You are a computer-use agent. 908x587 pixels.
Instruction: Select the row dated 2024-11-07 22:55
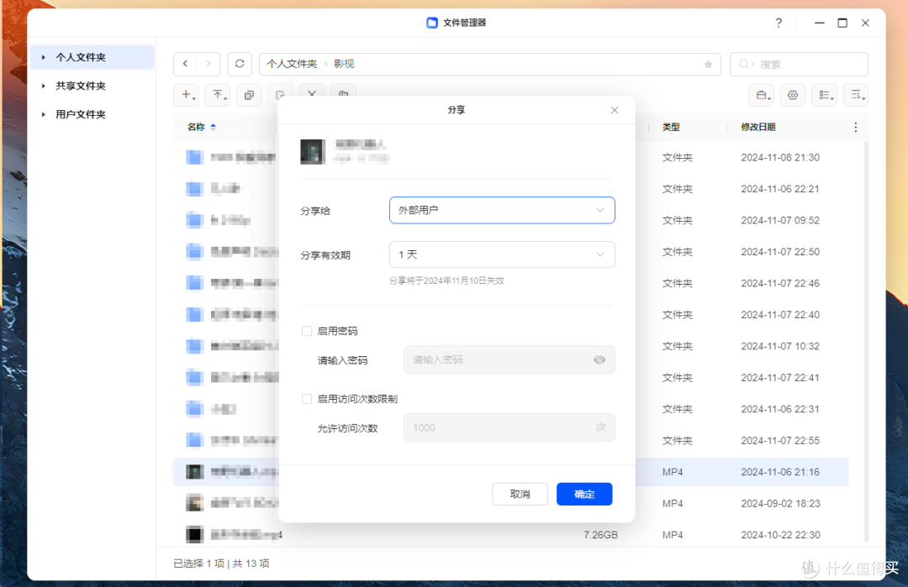pos(511,441)
